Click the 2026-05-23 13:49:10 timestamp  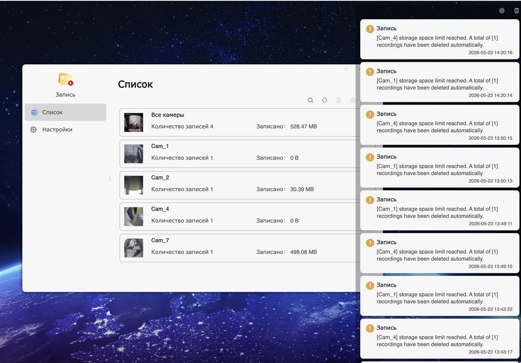[490, 266]
